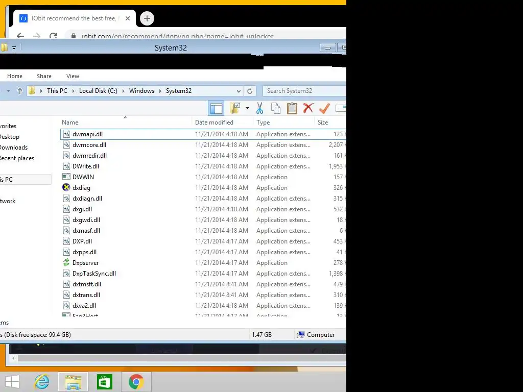Image resolution: width=523 pixels, height=392 pixels.
Task: Launch Internet Explorer from taskbar
Action: [42, 382]
